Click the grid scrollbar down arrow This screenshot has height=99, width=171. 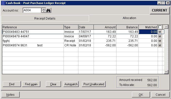click(166, 72)
